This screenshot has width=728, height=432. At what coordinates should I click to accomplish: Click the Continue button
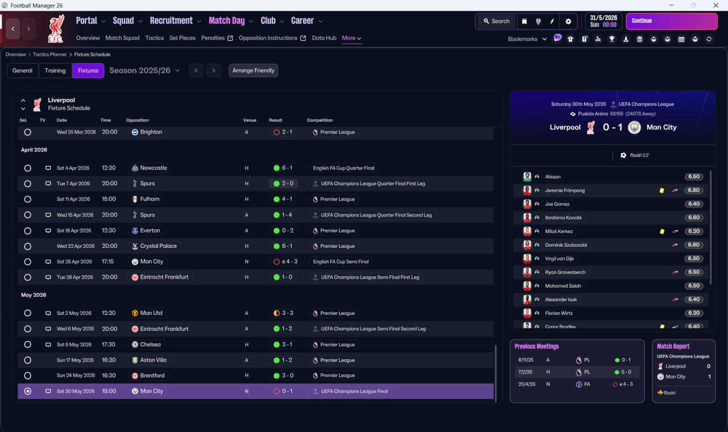[672, 21]
